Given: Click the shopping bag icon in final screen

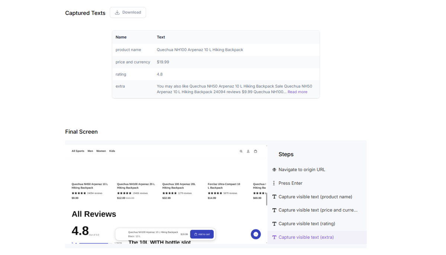Looking at the screenshot, I should tap(255, 151).
